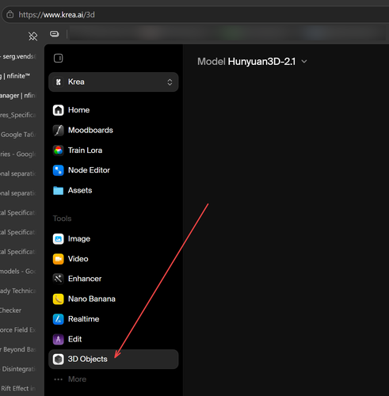389x396 pixels.
Task: Click chevron next to Hunyuan3D-2.1
Action: point(304,62)
